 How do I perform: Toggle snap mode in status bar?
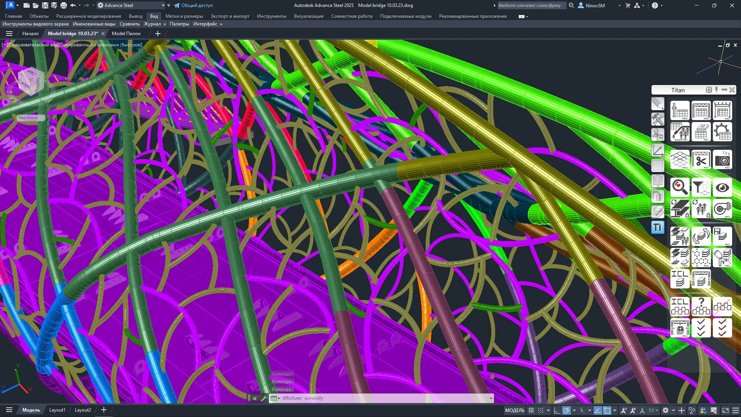541,410
